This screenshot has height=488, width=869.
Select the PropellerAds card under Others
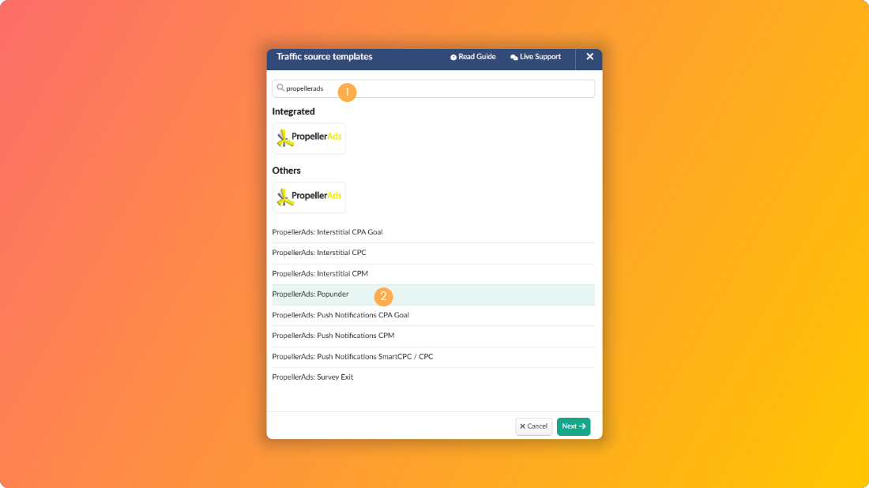click(x=309, y=197)
